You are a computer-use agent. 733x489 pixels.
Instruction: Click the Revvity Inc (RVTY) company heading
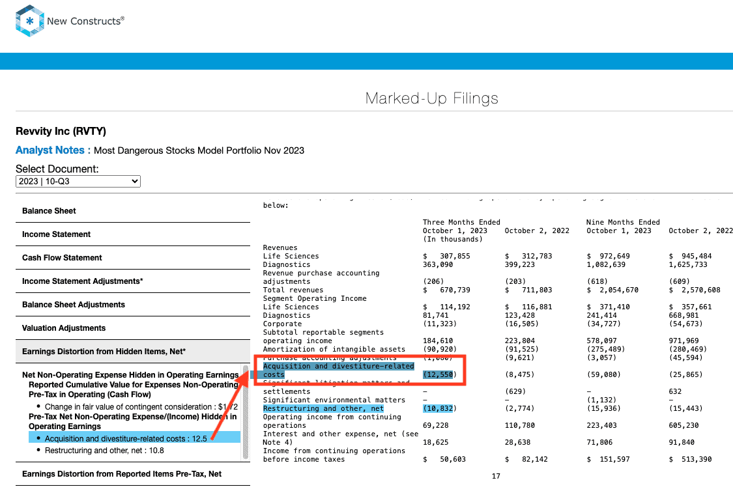pos(61,132)
